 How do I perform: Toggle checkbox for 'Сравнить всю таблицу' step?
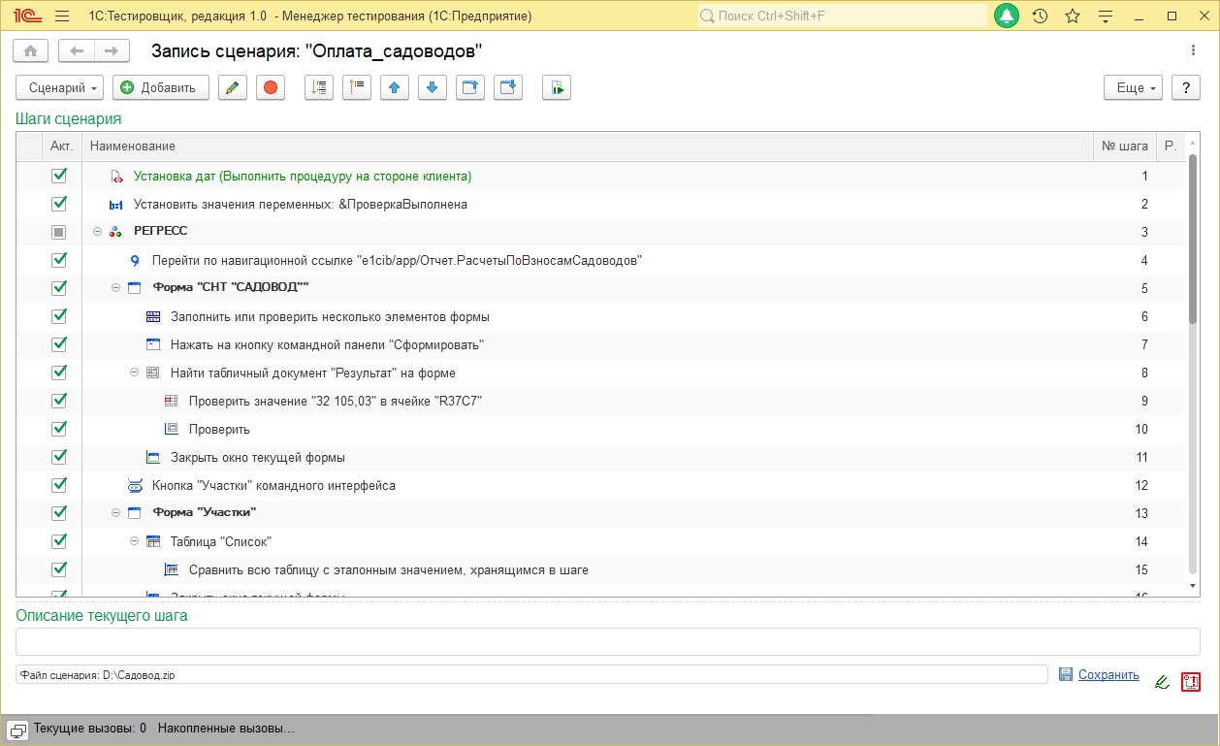(x=59, y=569)
